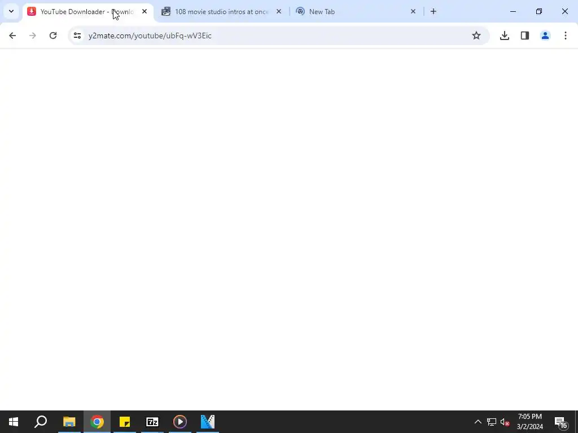Close the Chrome window

coord(564,11)
